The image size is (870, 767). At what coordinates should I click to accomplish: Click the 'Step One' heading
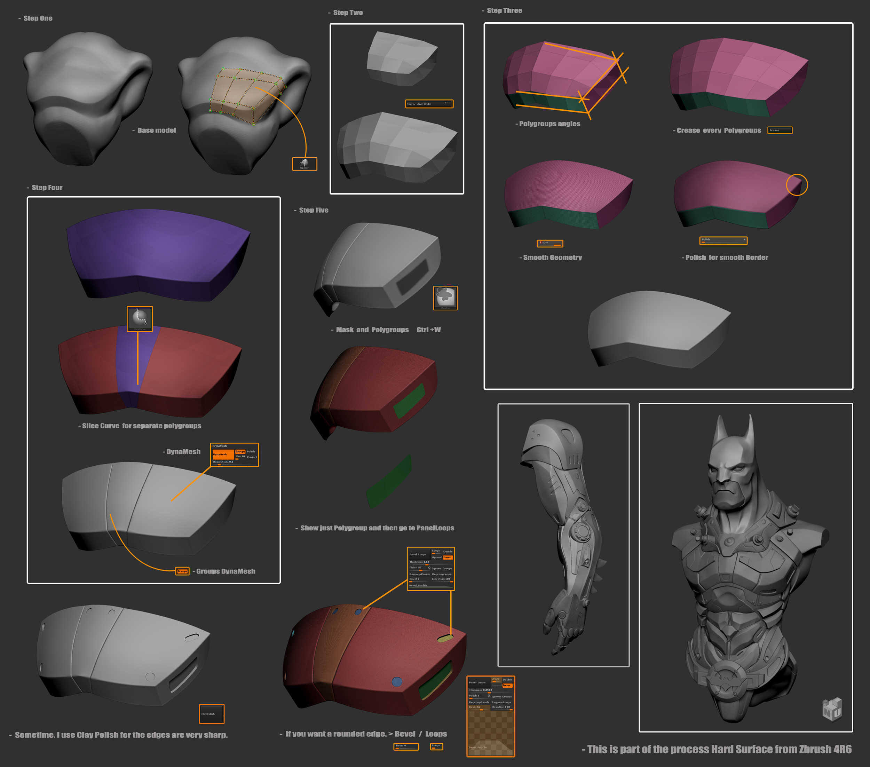click(38, 18)
